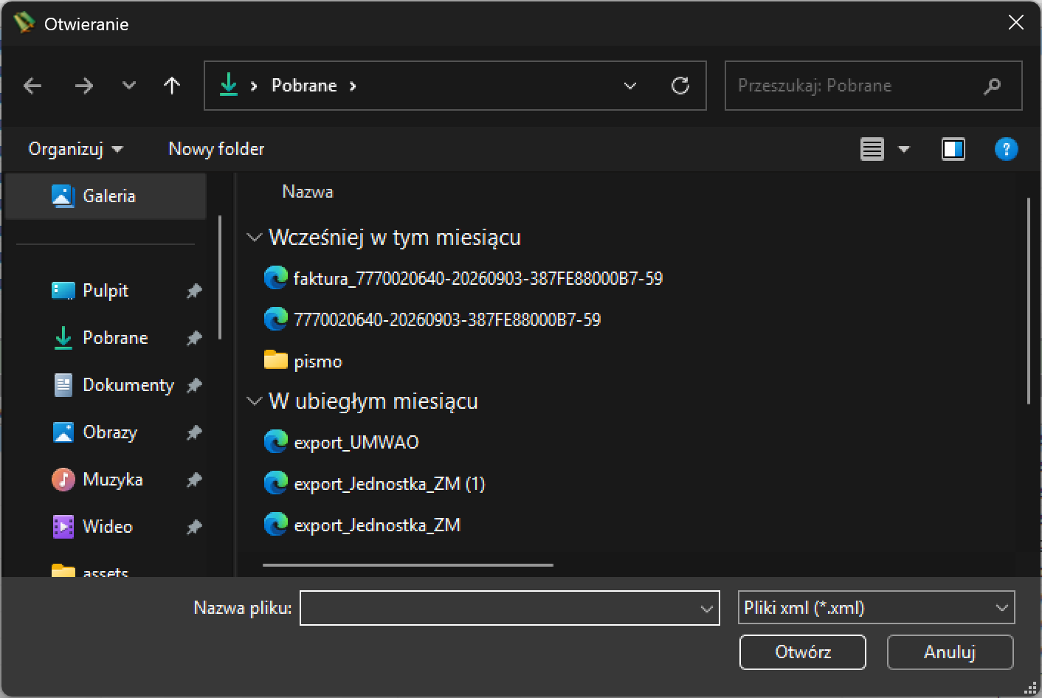Image resolution: width=1042 pixels, height=698 pixels.
Task: Select Galeria in the navigation pane
Action: [106, 196]
